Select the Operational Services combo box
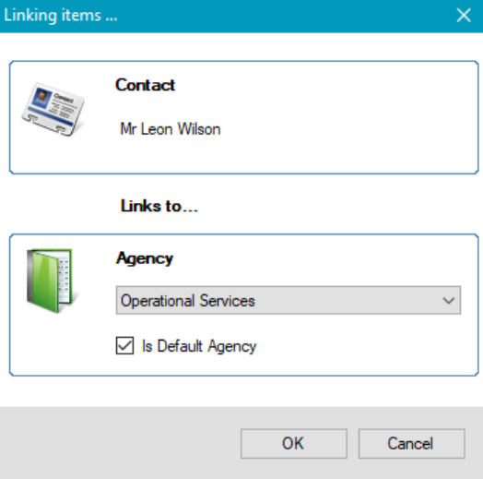This screenshot has width=483, height=479. [x=289, y=301]
